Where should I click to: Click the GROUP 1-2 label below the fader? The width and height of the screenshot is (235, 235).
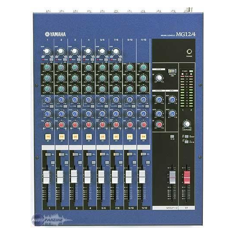[172, 208]
